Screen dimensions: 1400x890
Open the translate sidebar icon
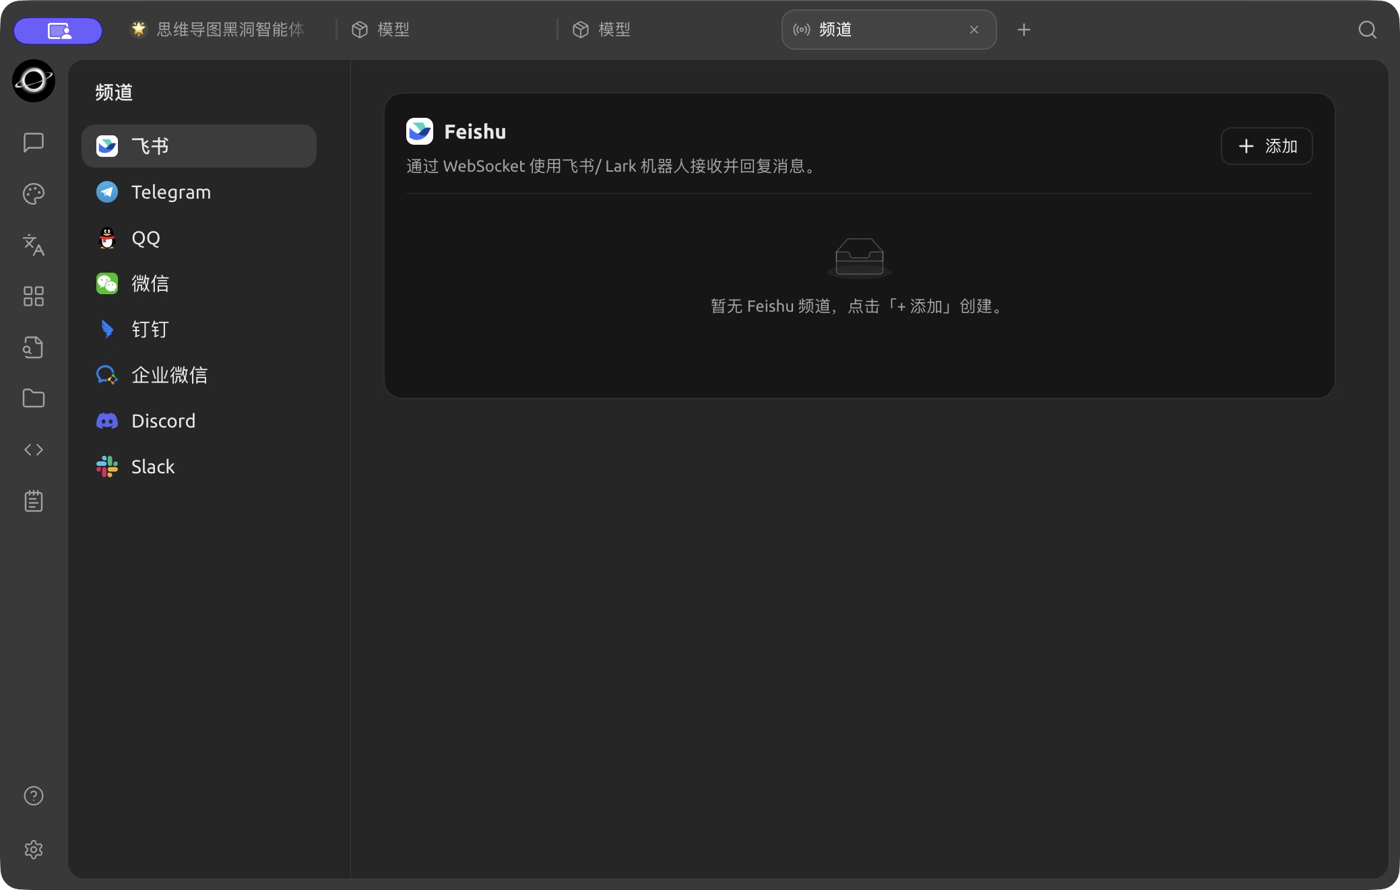(34, 245)
